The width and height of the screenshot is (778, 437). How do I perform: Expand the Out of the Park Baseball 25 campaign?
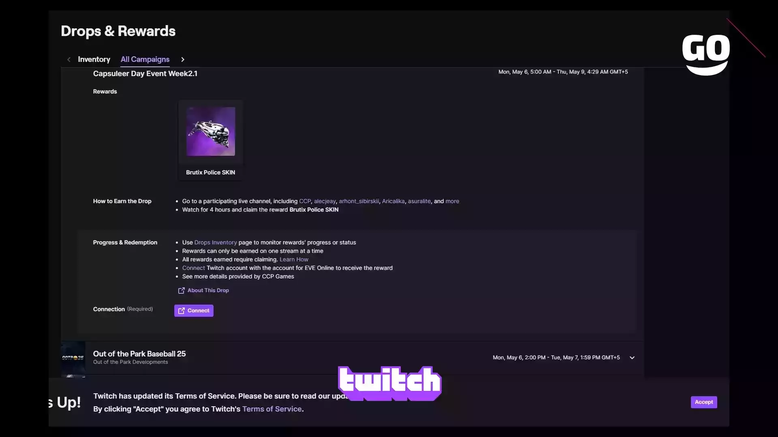coord(632,358)
